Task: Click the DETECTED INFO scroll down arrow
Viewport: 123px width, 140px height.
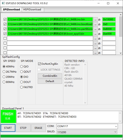Action: 85,103
